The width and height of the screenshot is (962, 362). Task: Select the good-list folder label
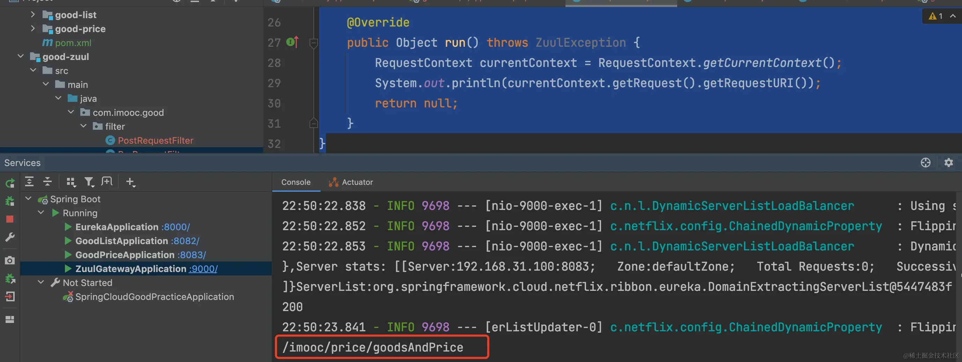pyautogui.click(x=76, y=15)
